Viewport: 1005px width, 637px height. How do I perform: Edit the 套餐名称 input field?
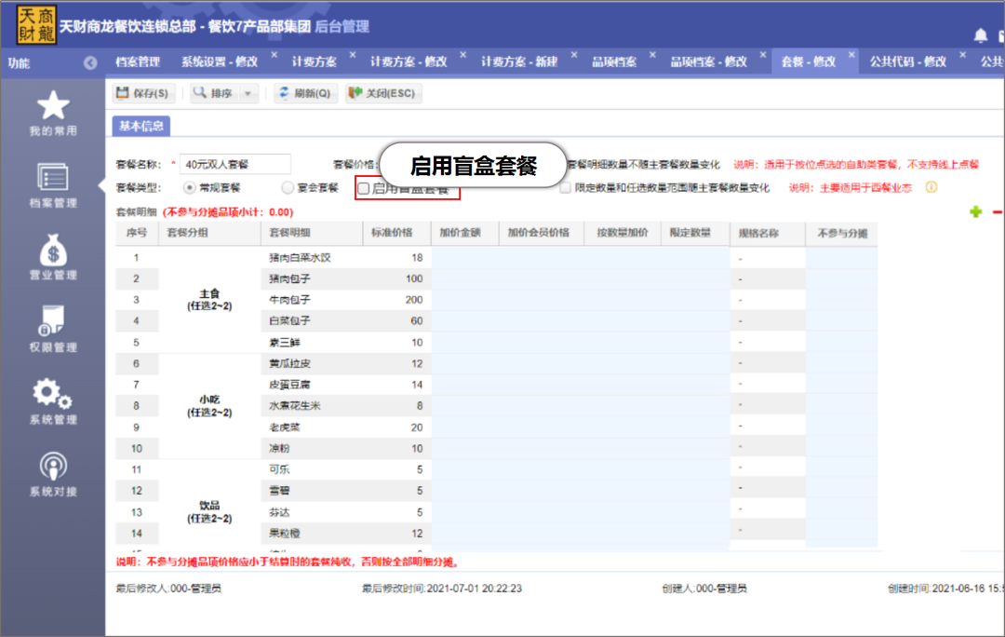coord(235,165)
